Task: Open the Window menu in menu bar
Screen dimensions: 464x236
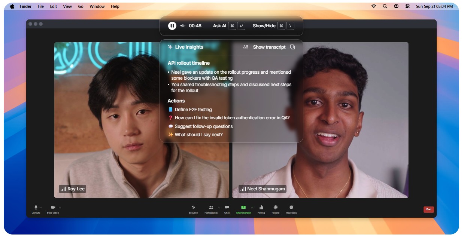Action: [97, 6]
